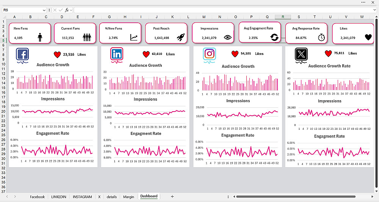
Task: Select column header A
Action: [15, 17]
